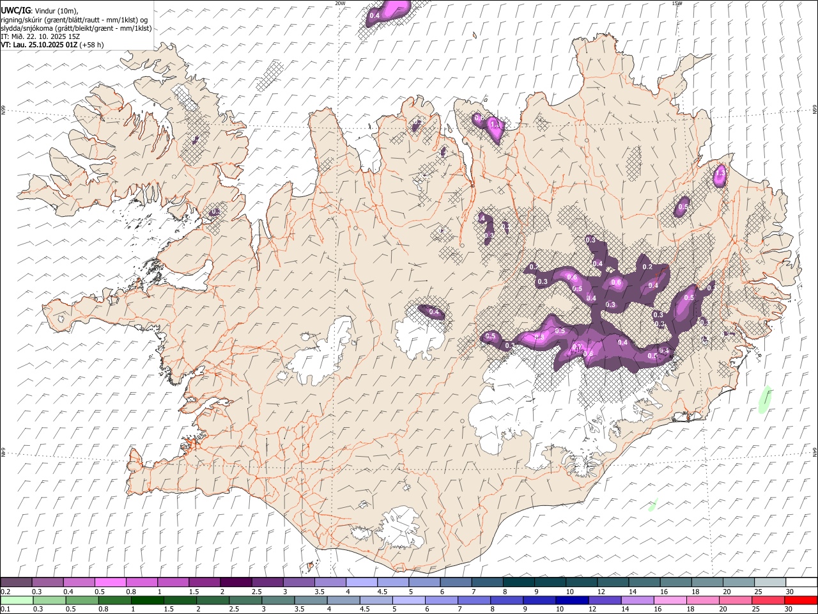Viewport: 818px width, 614px height.
Task: Click the upper scale swatch between 14 and 16
Action: (644, 582)
